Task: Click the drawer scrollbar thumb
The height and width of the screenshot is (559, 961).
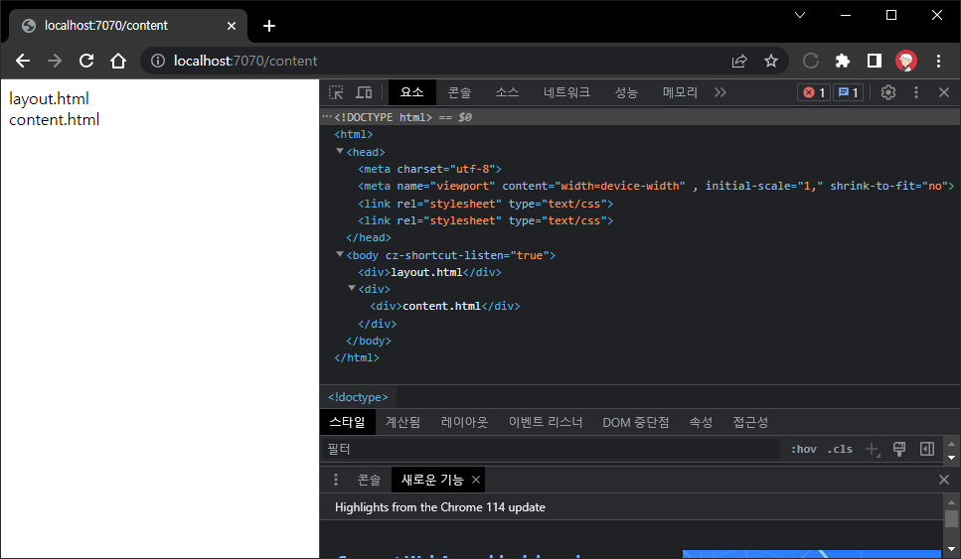Action: 951,518
